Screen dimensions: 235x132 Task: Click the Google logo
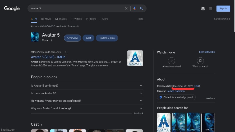coord(12,8)
